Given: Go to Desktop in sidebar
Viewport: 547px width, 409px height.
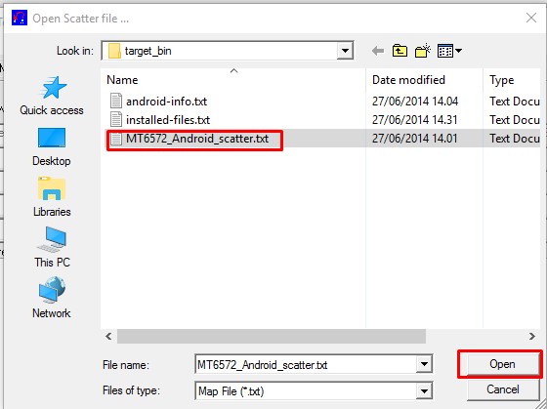Looking at the screenshot, I should click(x=52, y=146).
